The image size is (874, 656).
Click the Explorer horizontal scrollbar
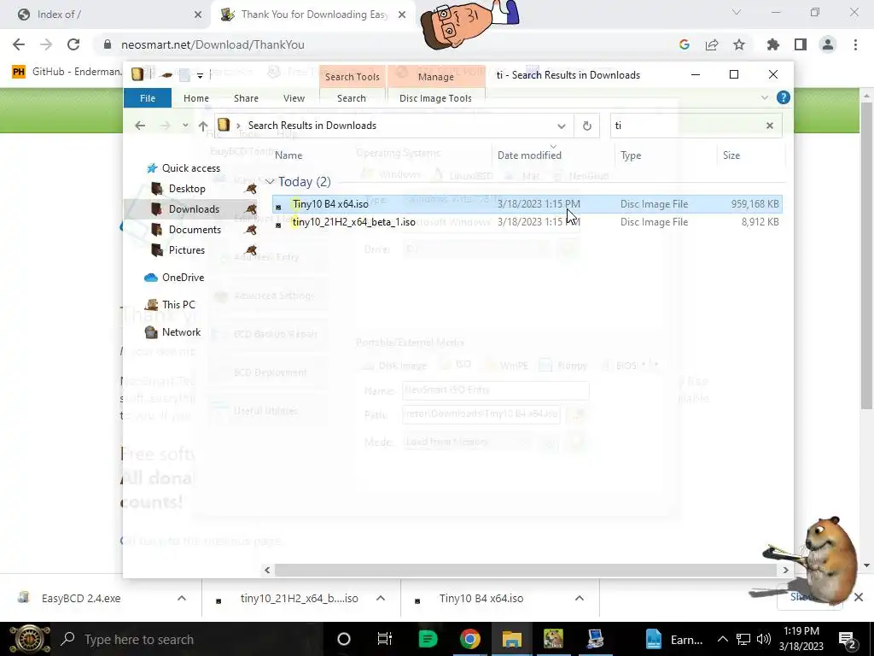tap(526, 570)
